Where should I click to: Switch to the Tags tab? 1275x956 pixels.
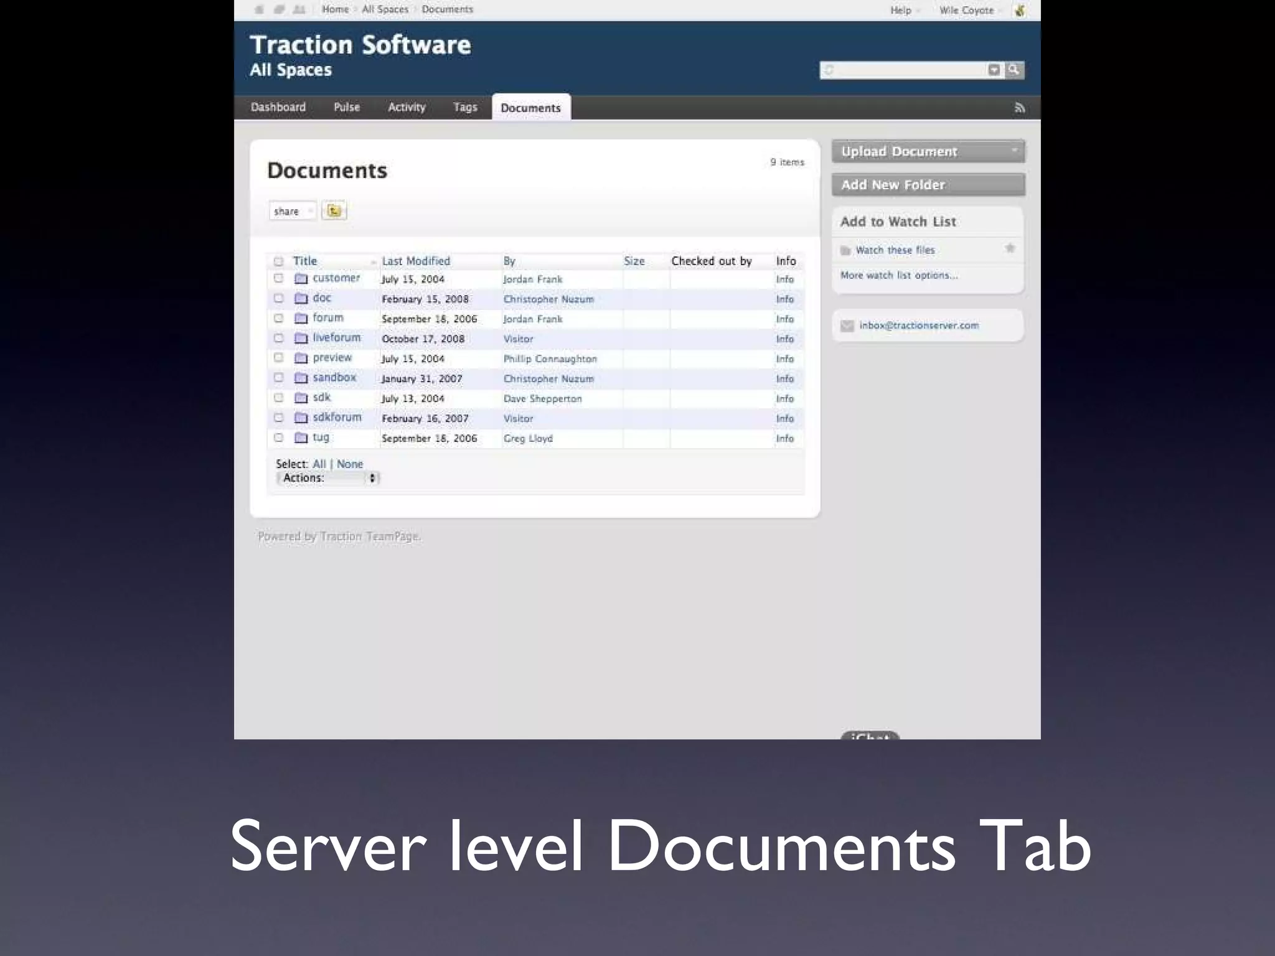465,107
